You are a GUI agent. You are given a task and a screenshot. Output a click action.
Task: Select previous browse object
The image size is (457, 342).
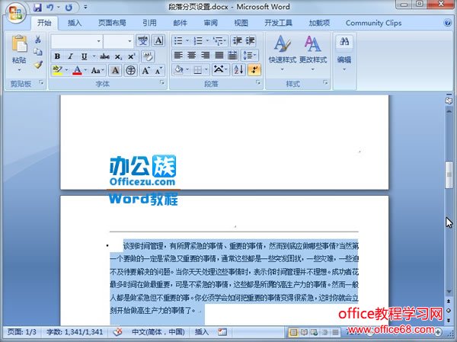point(449,301)
